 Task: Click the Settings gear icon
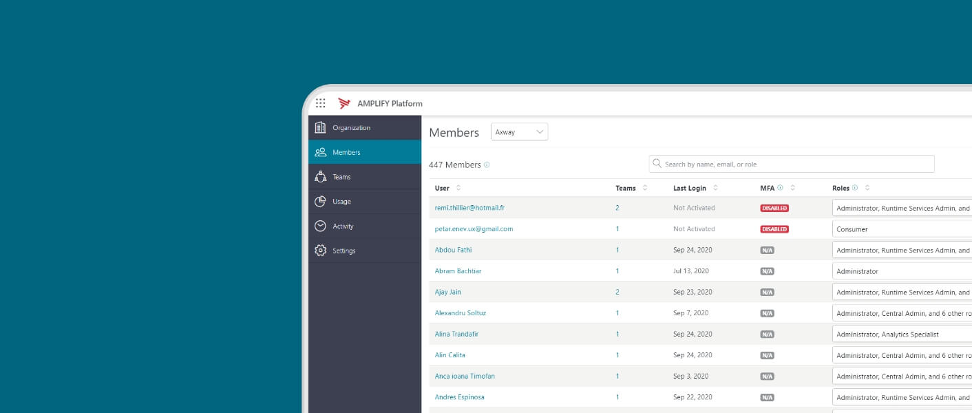pyautogui.click(x=320, y=251)
